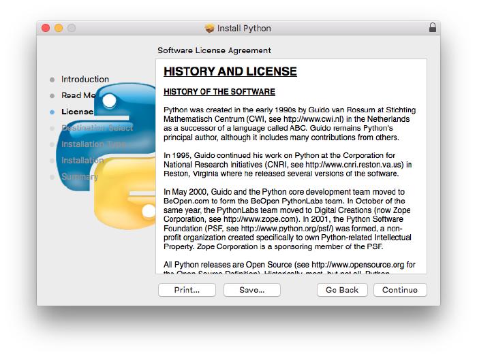Save the license with Save... button

[x=252, y=290]
